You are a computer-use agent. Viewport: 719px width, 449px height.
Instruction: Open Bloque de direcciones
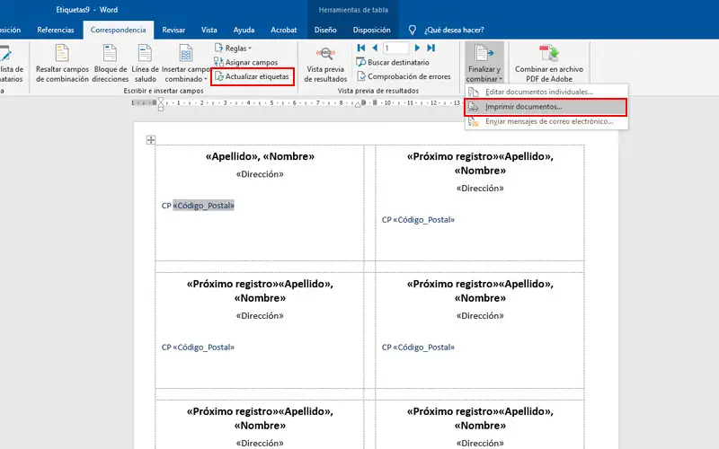[x=110, y=63]
